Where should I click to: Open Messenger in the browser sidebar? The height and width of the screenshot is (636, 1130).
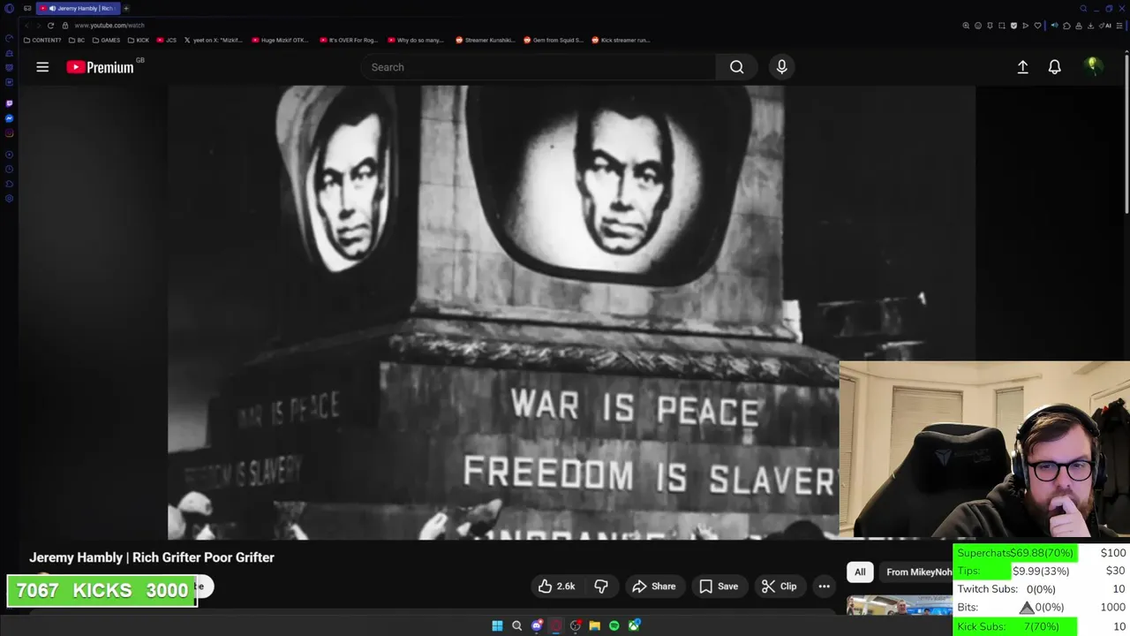tap(9, 118)
